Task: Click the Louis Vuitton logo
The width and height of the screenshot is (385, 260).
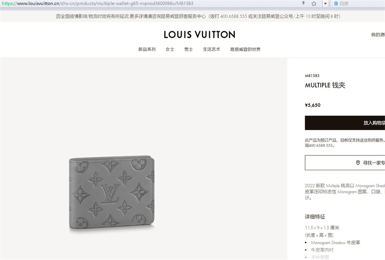Action: pos(199,35)
